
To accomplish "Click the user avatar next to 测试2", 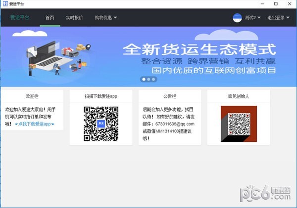I will point(238,18).
